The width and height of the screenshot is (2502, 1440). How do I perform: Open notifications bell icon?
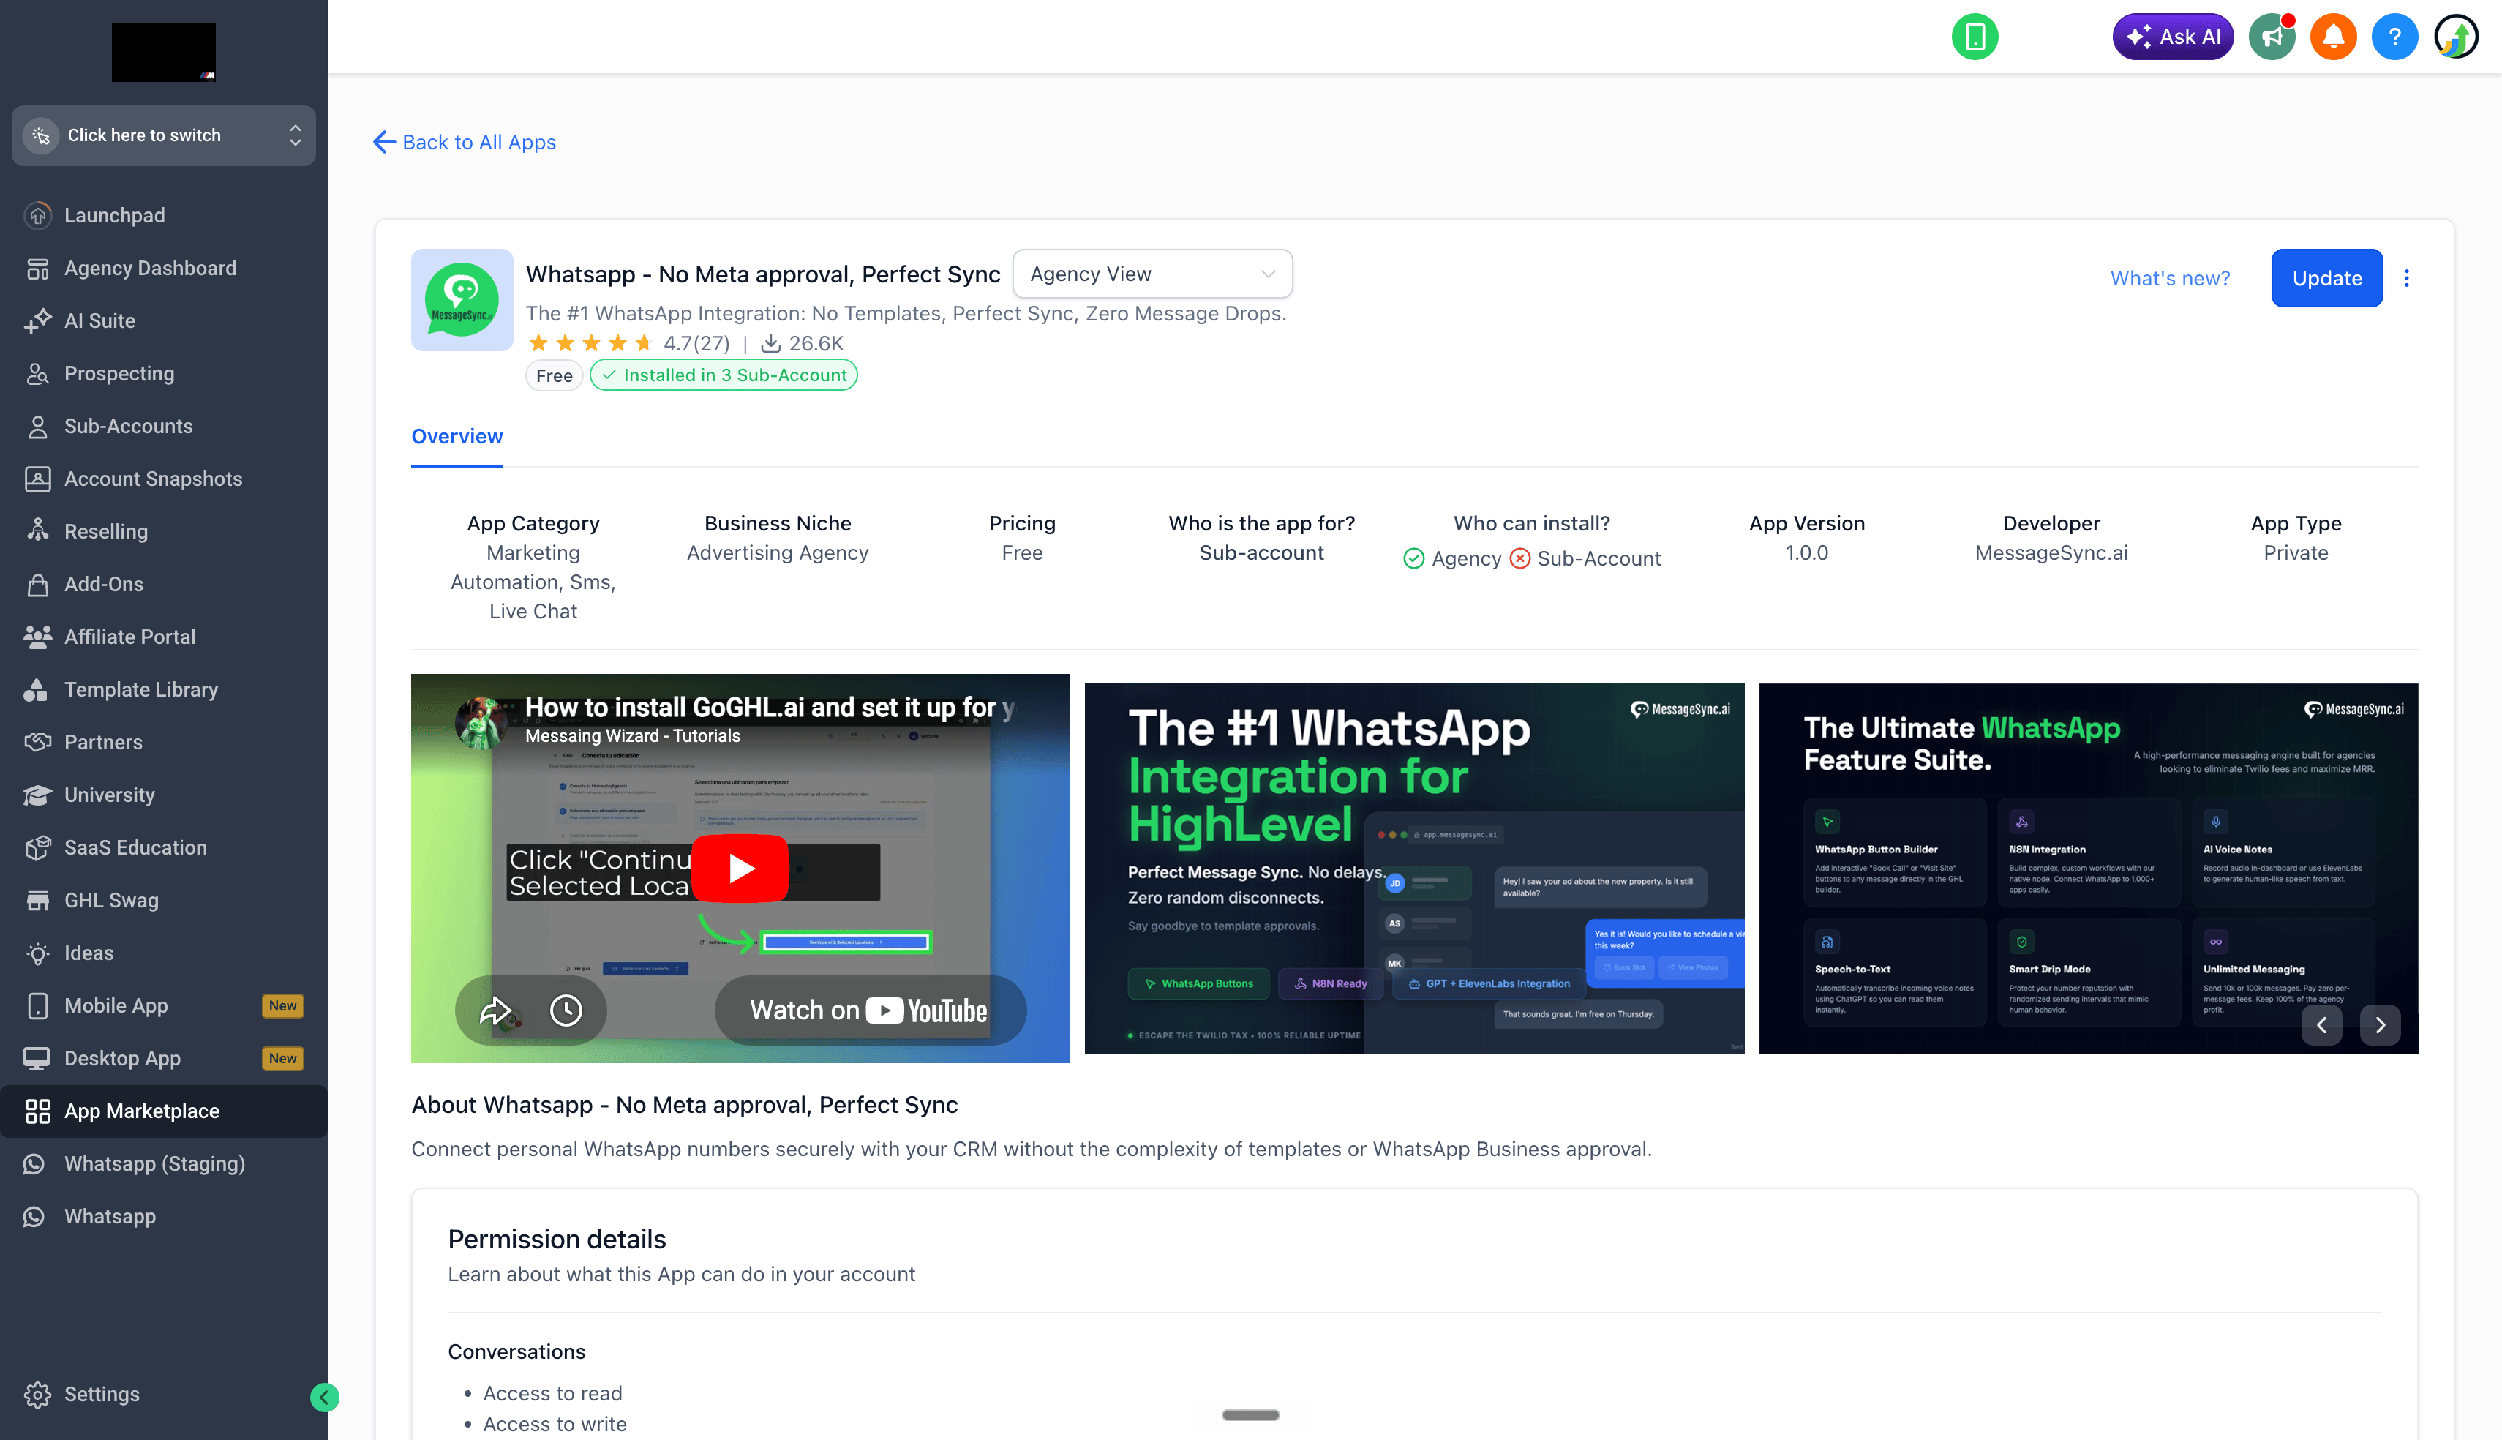[2333, 37]
